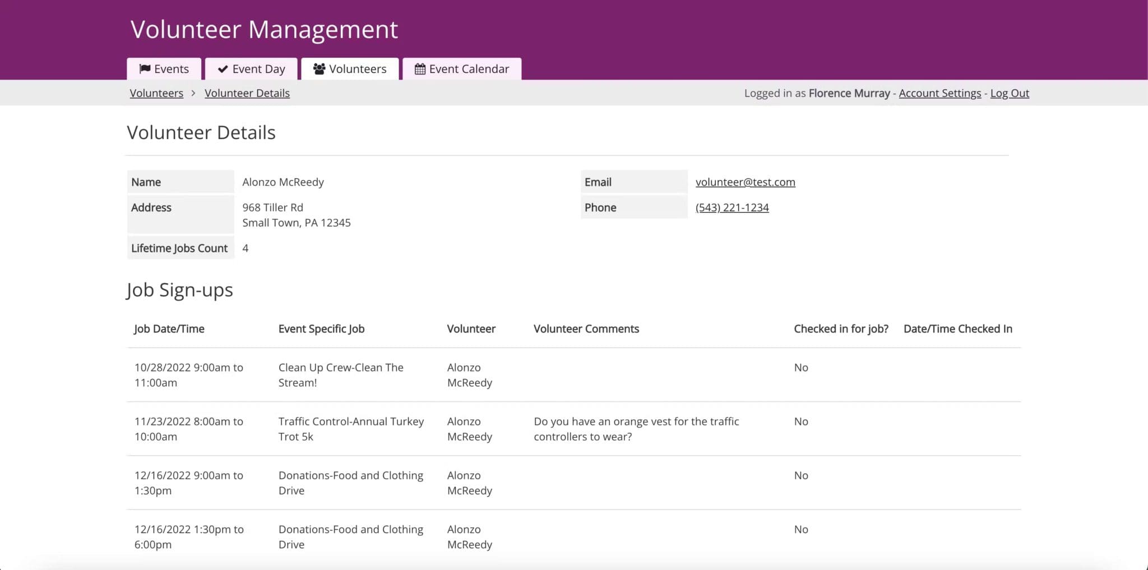Select the Volunteer Details breadcrumb link
The image size is (1148, 570).
(247, 92)
